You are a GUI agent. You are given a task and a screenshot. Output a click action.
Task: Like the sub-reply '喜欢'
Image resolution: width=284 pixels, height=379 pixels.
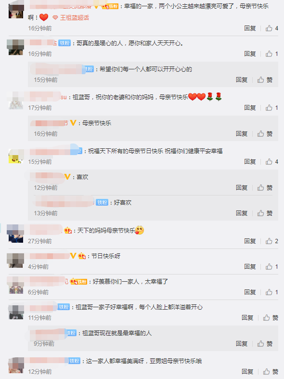tap(265, 187)
